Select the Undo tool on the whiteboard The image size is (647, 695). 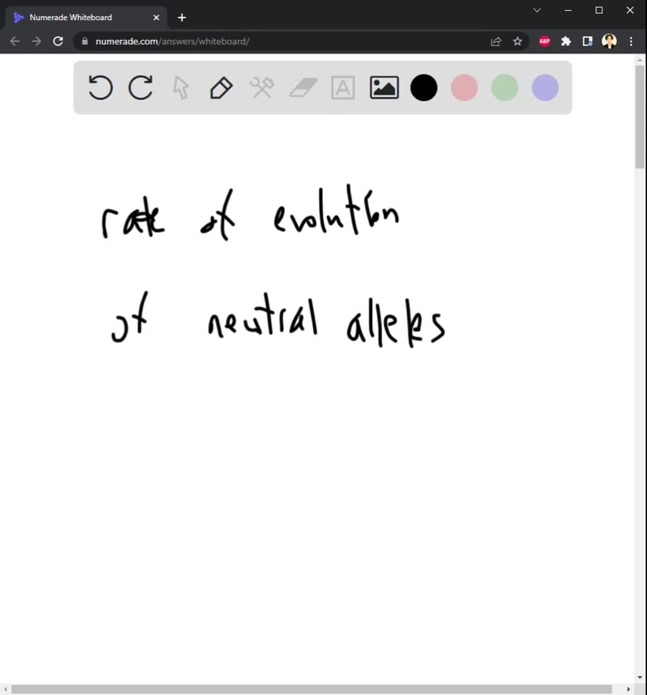pos(100,88)
